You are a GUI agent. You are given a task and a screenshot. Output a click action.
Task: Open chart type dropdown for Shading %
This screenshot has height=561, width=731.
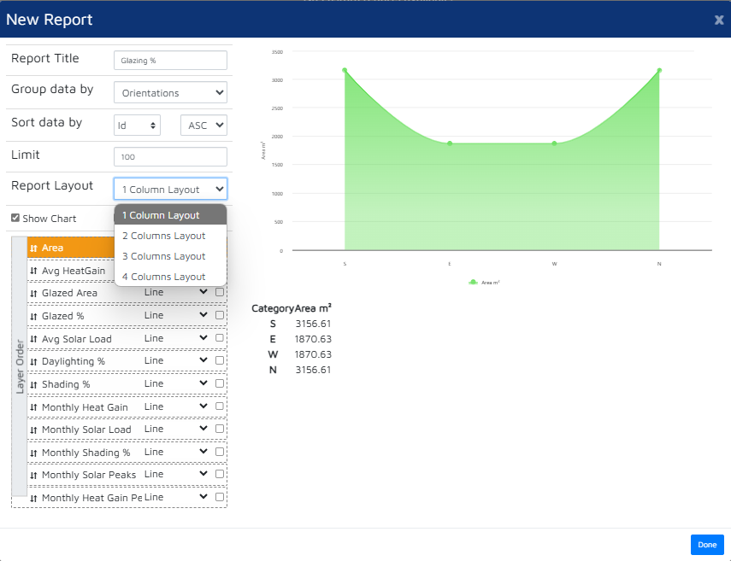click(x=176, y=383)
